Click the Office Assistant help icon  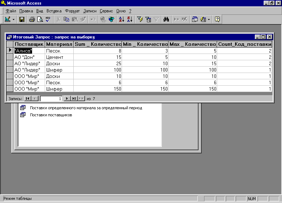tap(217, 19)
